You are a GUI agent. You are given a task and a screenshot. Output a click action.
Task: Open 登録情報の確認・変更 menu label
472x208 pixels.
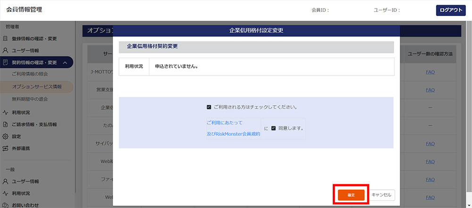(x=34, y=39)
